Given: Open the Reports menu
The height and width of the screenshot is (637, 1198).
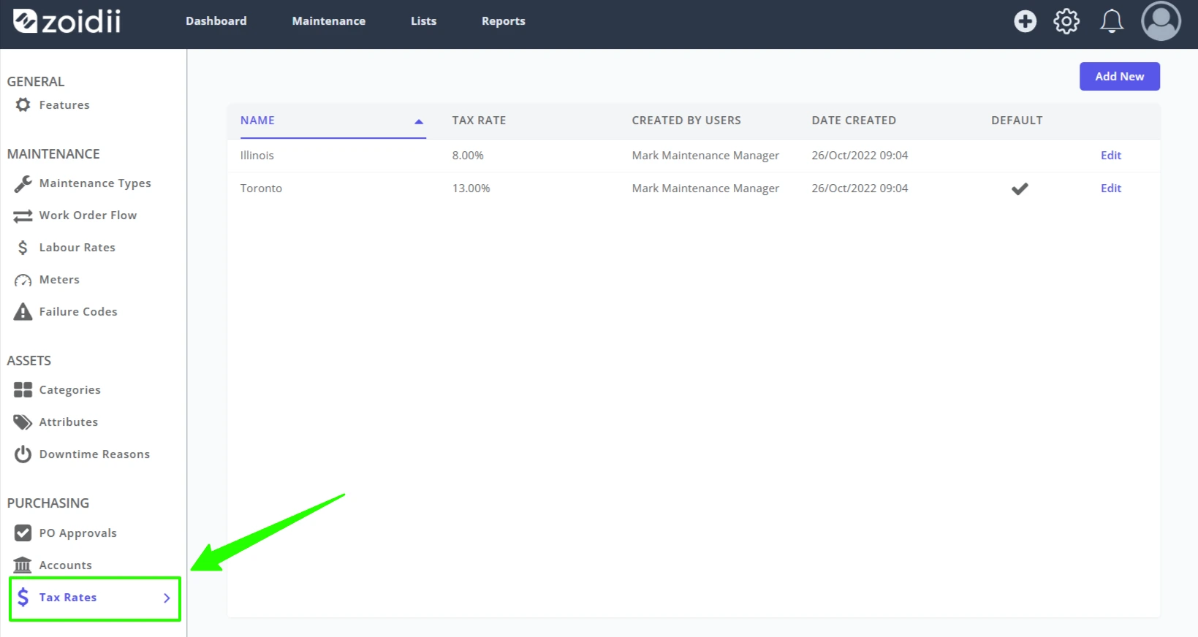Looking at the screenshot, I should click(x=503, y=21).
